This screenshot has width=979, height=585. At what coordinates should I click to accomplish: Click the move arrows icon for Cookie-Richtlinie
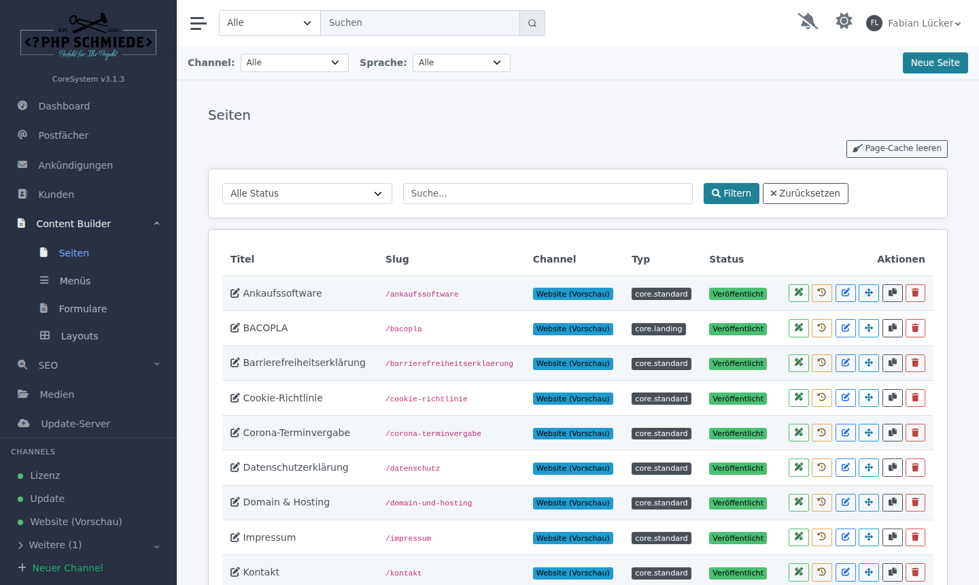click(869, 398)
